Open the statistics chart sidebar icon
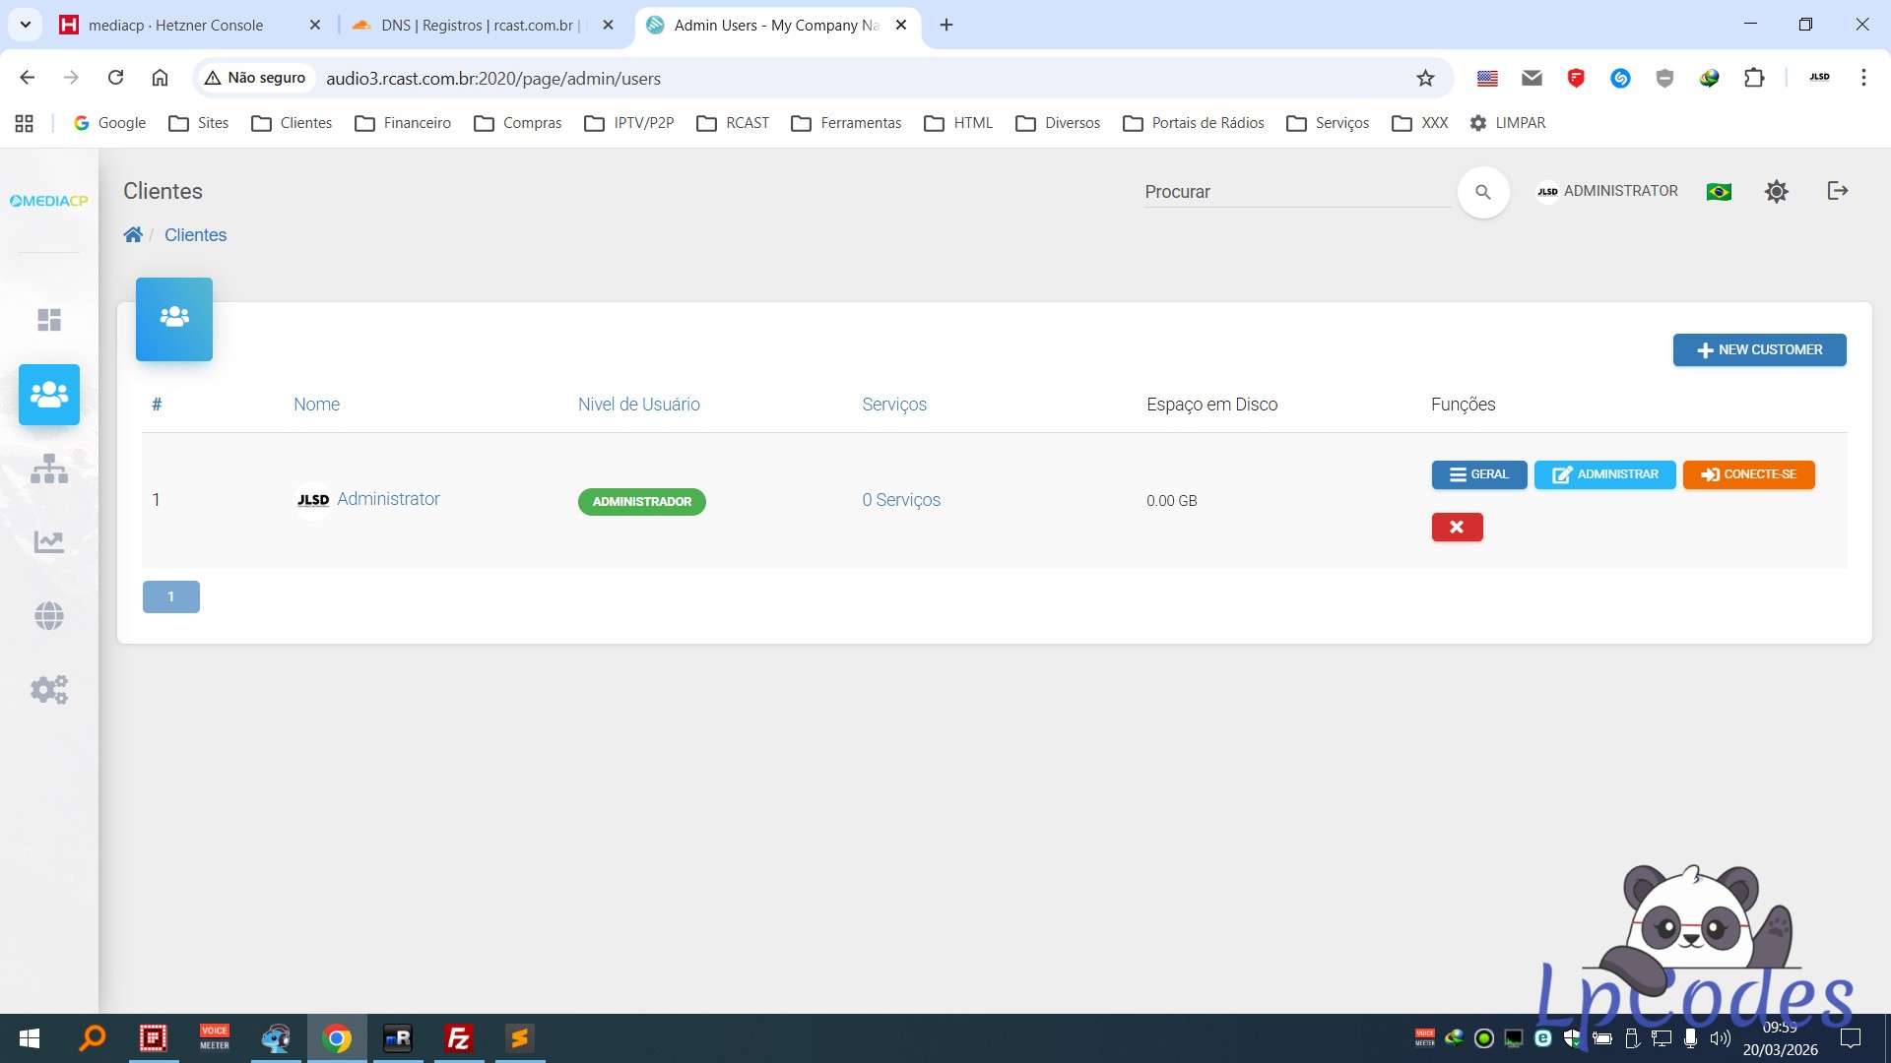1891x1063 pixels. coord(49,541)
